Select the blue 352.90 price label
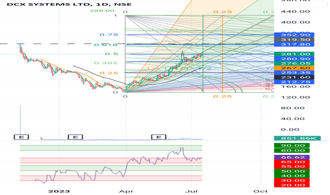This screenshot has height=195, width=330. 294,35
